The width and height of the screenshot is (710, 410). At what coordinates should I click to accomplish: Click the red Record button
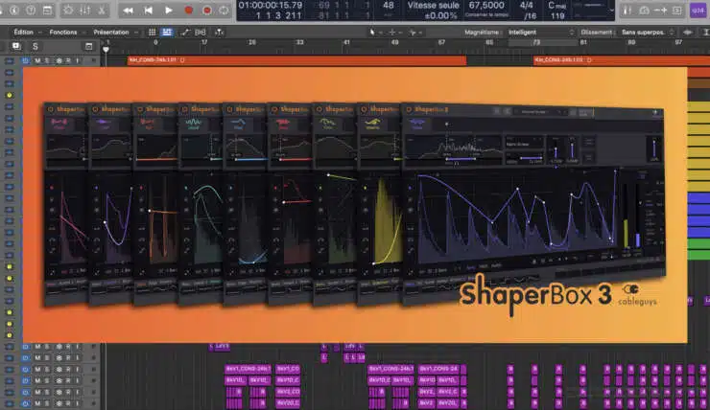[188, 10]
